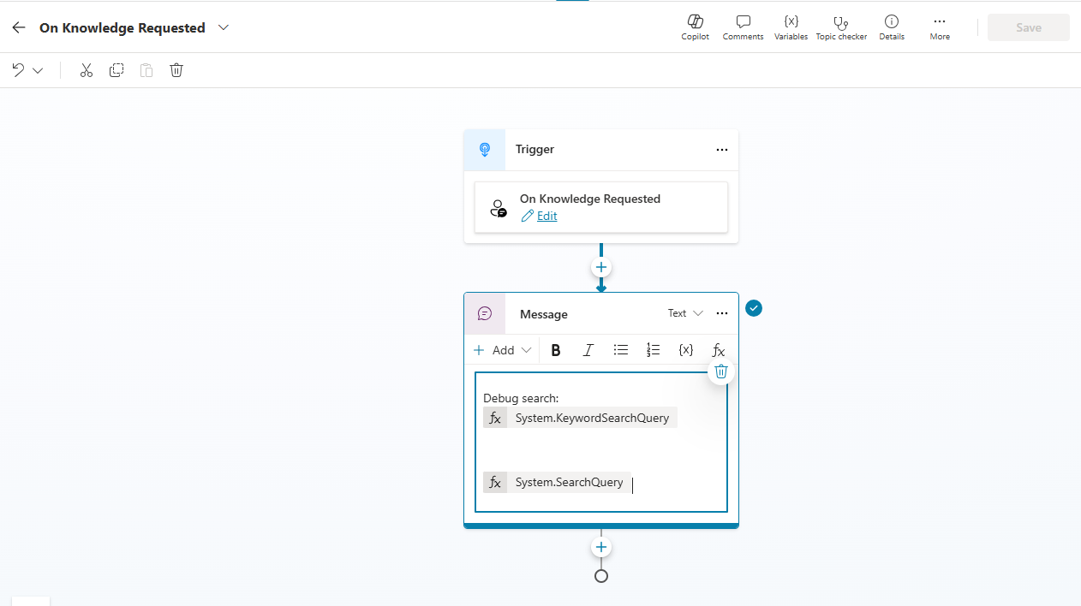Image resolution: width=1081 pixels, height=606 pixels.
Task: Click the back arrow to leave topic
Action: 19,27
